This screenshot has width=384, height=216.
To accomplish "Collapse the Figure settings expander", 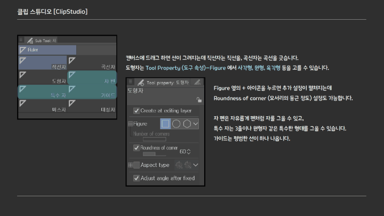I will [131, 124].
